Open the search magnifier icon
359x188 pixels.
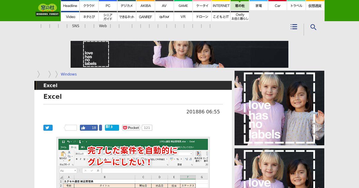click(313, 27)
